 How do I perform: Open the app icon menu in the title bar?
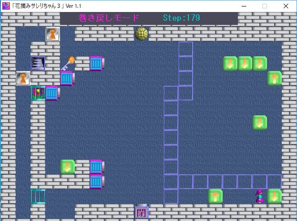[5, 6]
